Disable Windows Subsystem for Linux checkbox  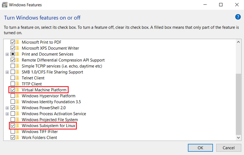[13, 126]
